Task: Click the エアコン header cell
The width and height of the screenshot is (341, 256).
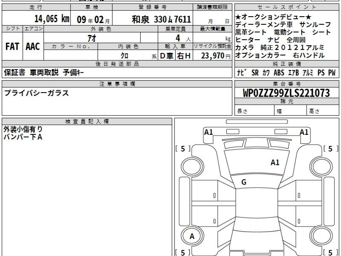Action: 34,29
